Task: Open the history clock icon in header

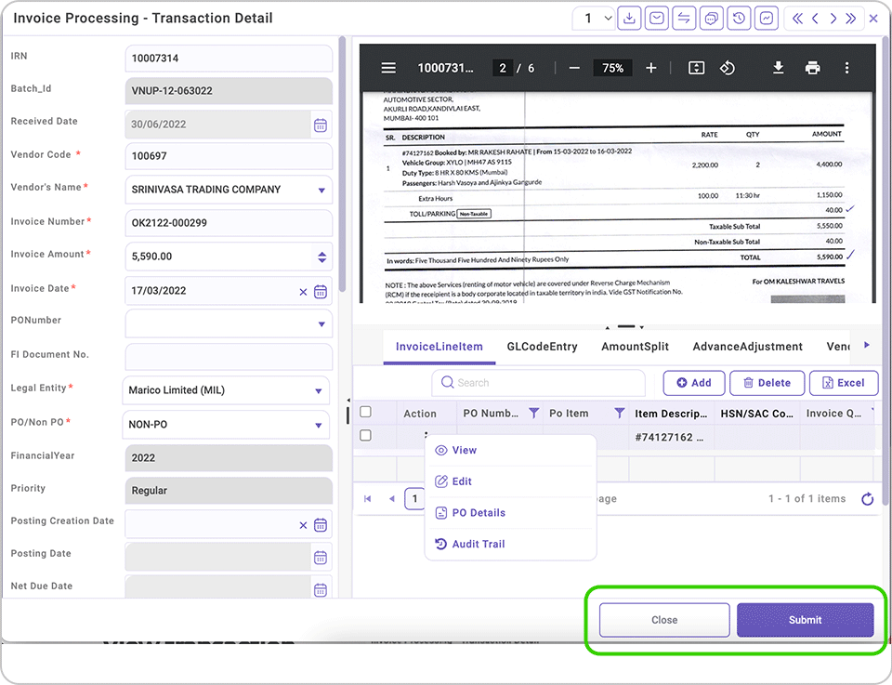Action: point(739,19)
